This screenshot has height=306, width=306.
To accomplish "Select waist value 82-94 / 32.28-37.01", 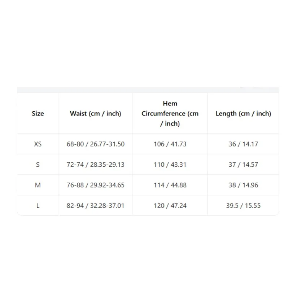I will (x=96, y=205).
